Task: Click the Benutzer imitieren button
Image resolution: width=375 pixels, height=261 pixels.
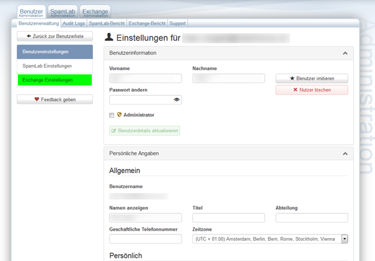Action: click(312, 79)
